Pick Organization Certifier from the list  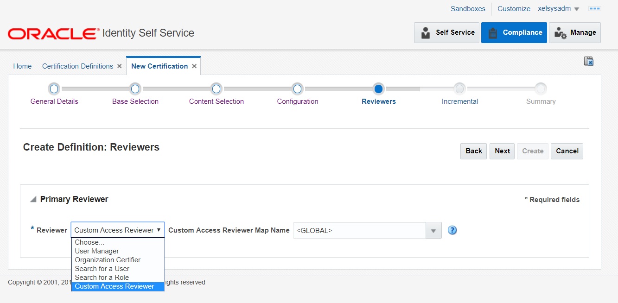pyautogui.click(x=108, y=260)
